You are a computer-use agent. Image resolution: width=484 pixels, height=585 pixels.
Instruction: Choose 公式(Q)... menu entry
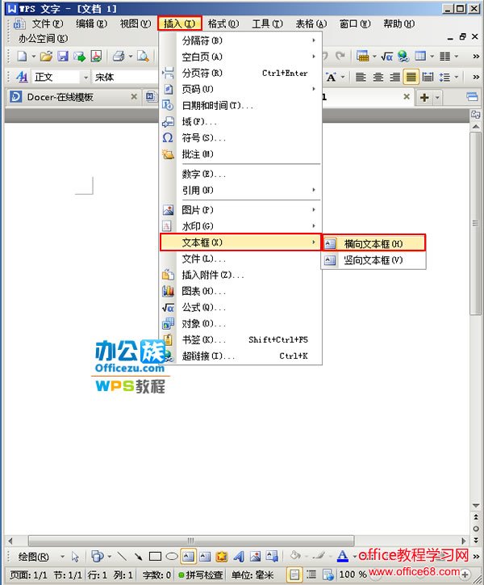(240, 307)
